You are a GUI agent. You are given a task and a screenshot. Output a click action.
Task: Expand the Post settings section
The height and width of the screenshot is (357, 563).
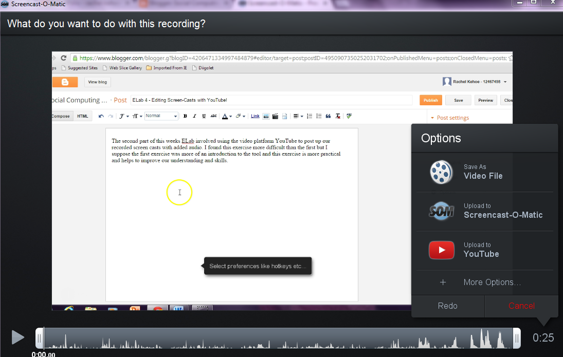(450, 118)
